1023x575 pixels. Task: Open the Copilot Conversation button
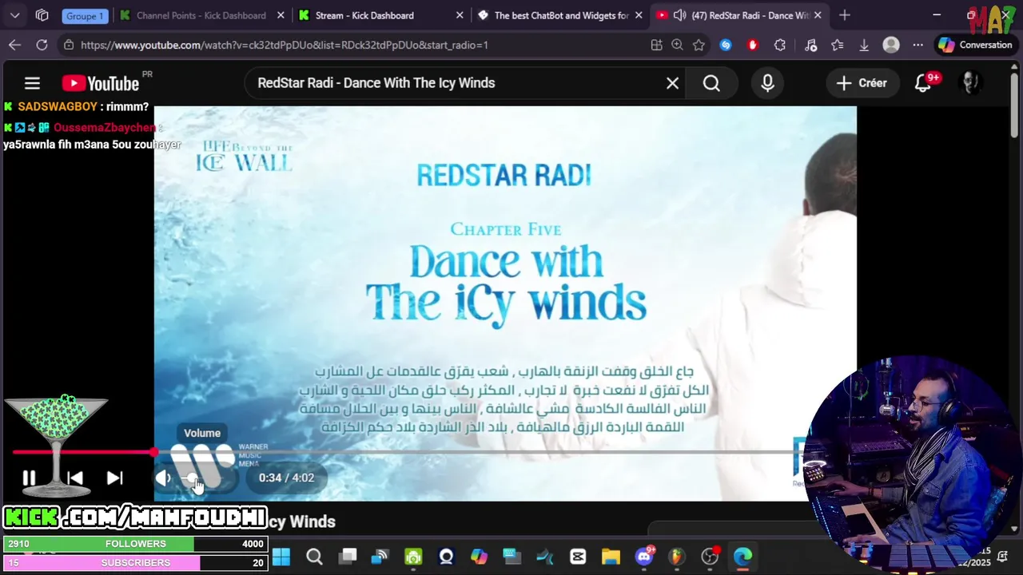(975, 45)
